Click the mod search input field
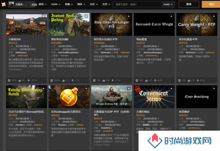Screen dimensions: 220x151 [x=137, y=4]
